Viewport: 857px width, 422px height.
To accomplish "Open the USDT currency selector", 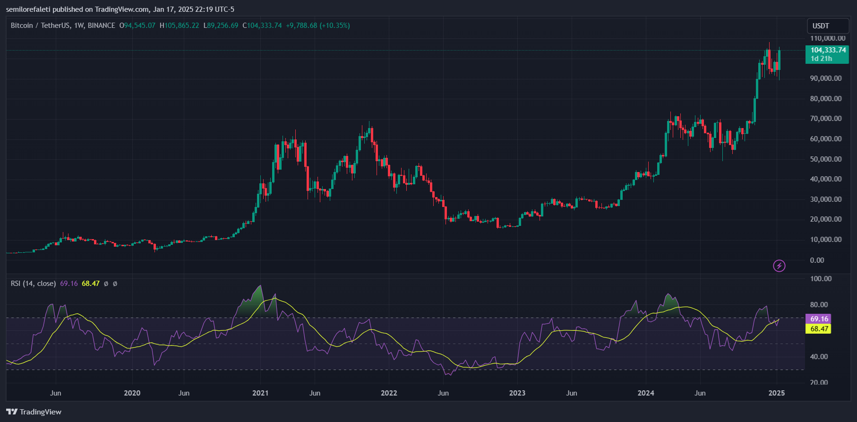I will [x=828, y=26].
